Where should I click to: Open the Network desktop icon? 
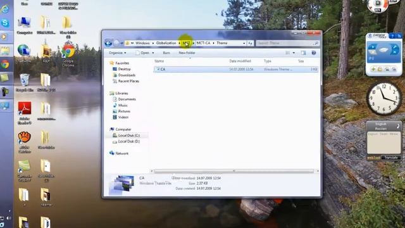point(24,53)
